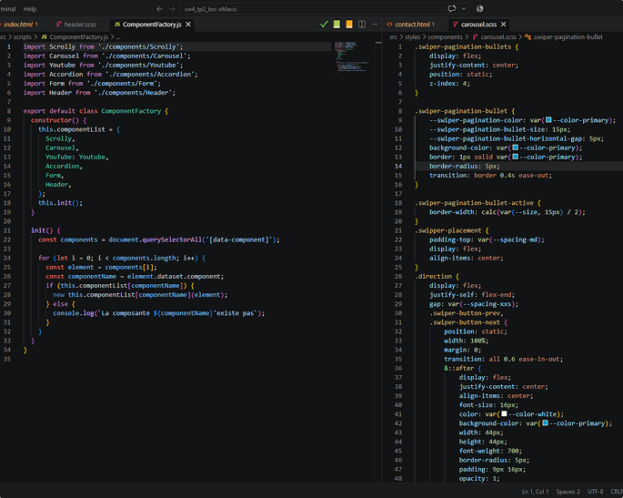This screenshot has width=623, height=498.
Task: Click the orange square editor action icon
Action: [349, 25]
